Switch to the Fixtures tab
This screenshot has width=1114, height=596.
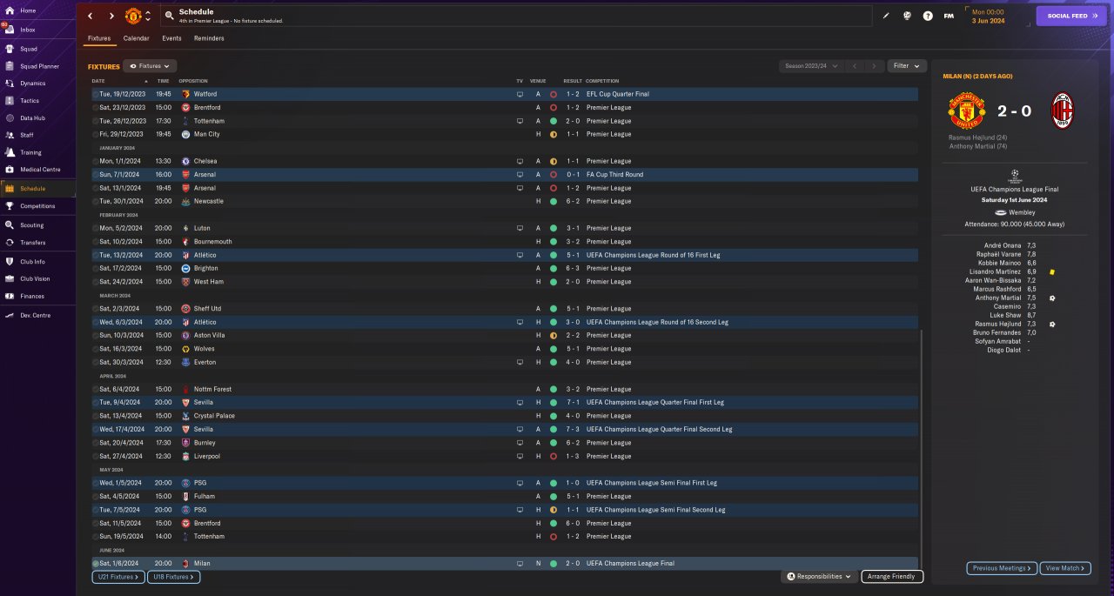99,38
